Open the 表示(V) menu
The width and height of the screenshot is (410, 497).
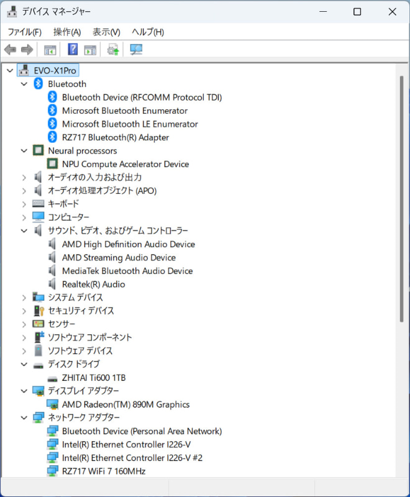click(106, 32)
